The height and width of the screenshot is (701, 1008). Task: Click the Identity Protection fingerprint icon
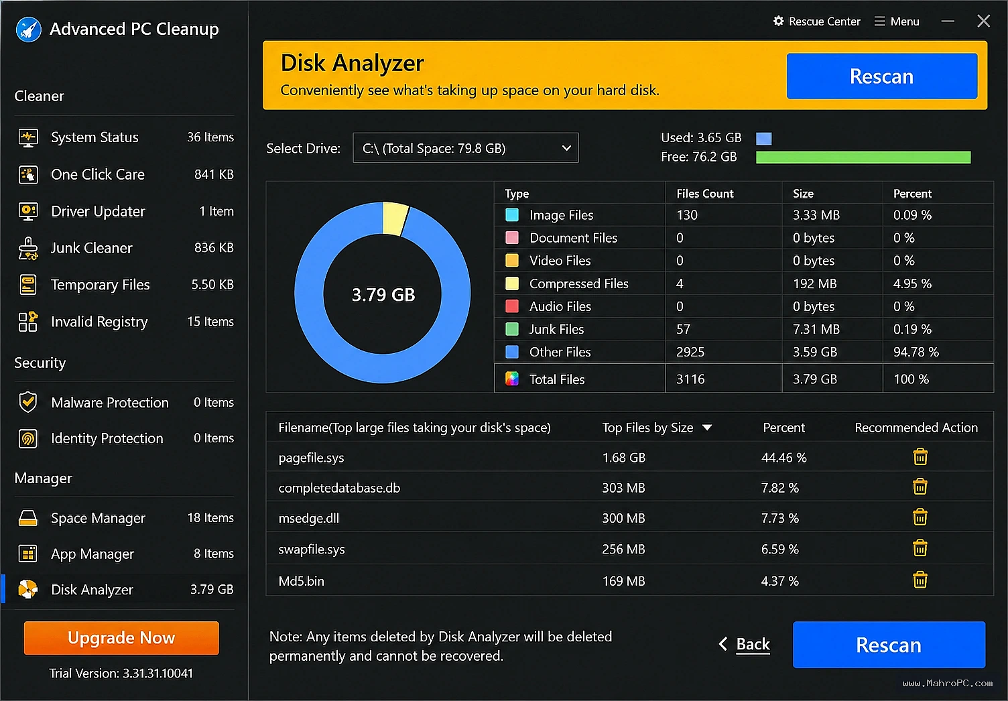[28, 438]
